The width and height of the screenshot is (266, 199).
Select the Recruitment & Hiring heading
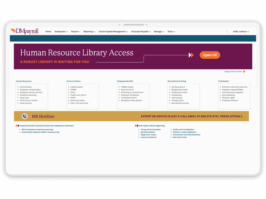click(x=177, y=81)
